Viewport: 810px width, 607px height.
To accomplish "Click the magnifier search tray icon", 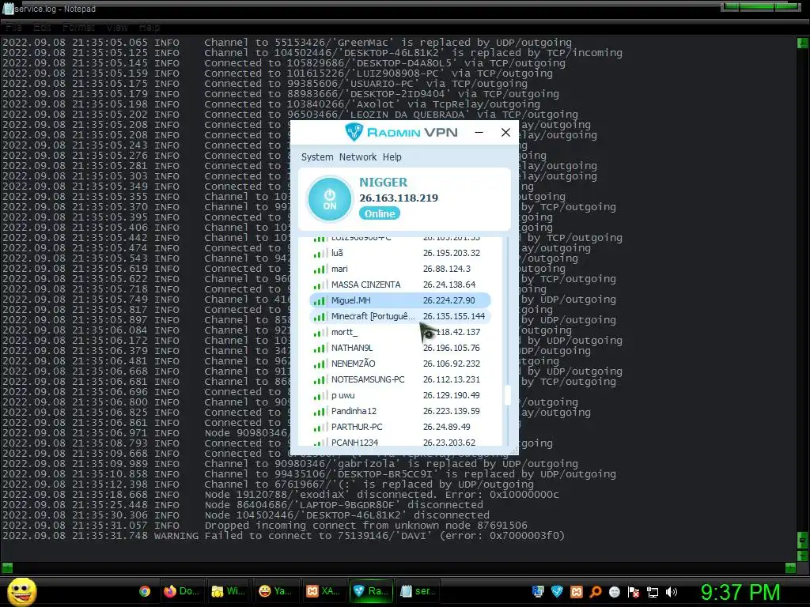I will coord(595,591).
